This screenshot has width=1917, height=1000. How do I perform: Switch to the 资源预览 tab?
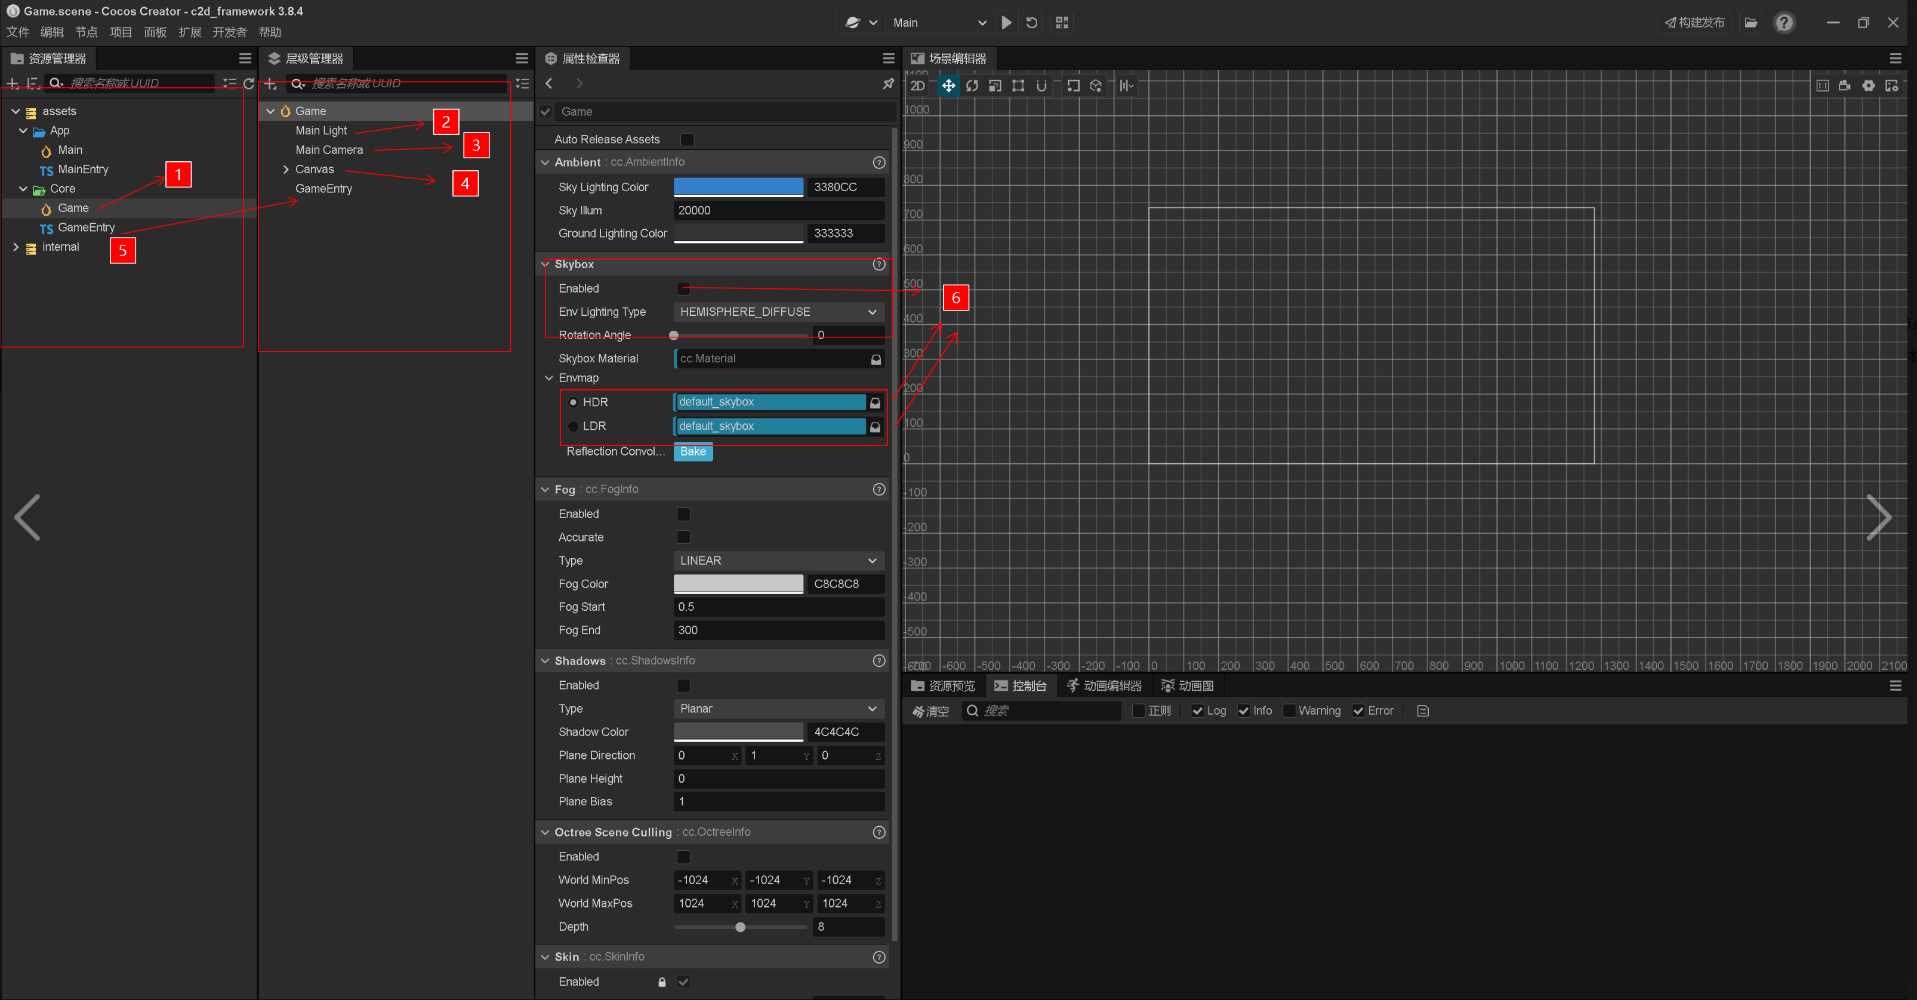click(x=942, y=686)
